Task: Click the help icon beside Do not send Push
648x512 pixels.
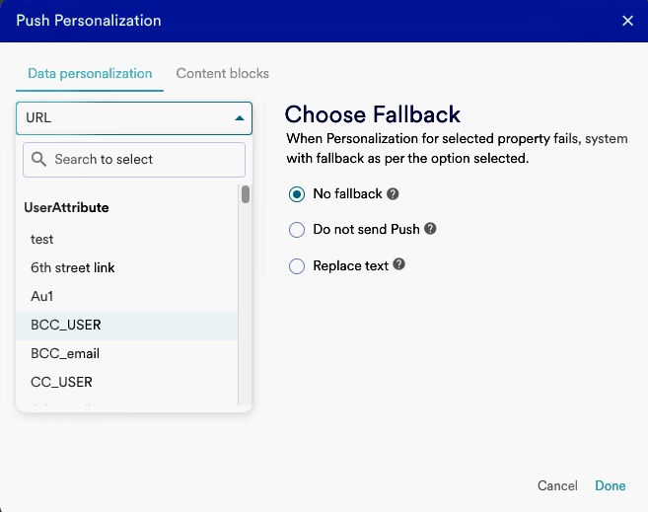Action: click(x=430, y=229)
